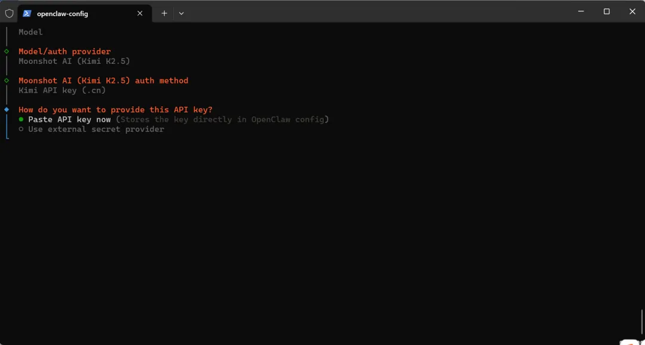This screenshot has height=345, width=645.
Task: Select Use external secret provider option
Action: coord(91,129)
